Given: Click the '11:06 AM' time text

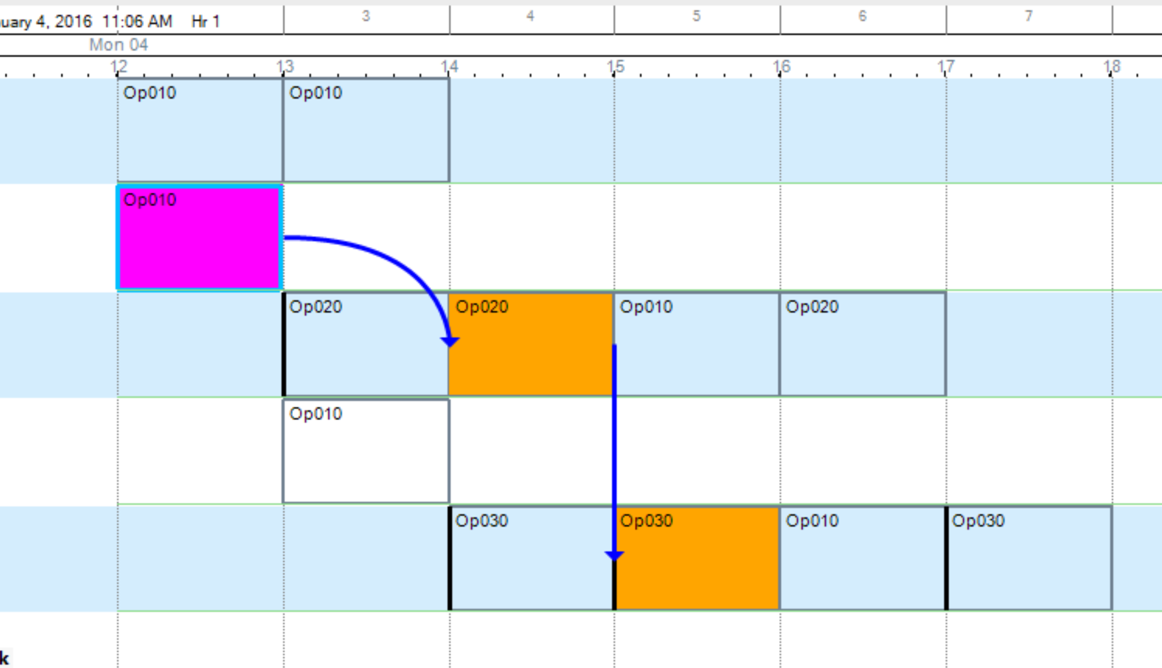Looking at the screenshot, I should (137, 22).
